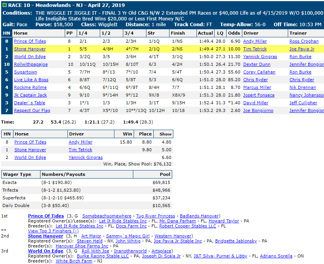Image resolution: width=324 pixels, height=264 pixels.
Task: Open trainer Nik Drennan link
Action: [x=303, y=87]
